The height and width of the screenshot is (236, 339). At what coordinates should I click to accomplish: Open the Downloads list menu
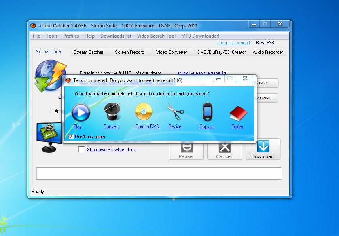pyautogui.click(x=116, y=36)
